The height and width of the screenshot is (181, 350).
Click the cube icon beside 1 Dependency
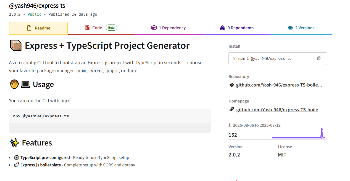[x=154, y=28]
